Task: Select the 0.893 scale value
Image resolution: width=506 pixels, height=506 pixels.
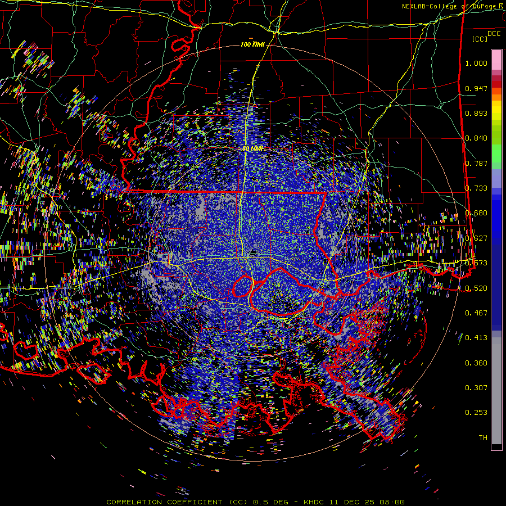Action: [x=476, y=113]
